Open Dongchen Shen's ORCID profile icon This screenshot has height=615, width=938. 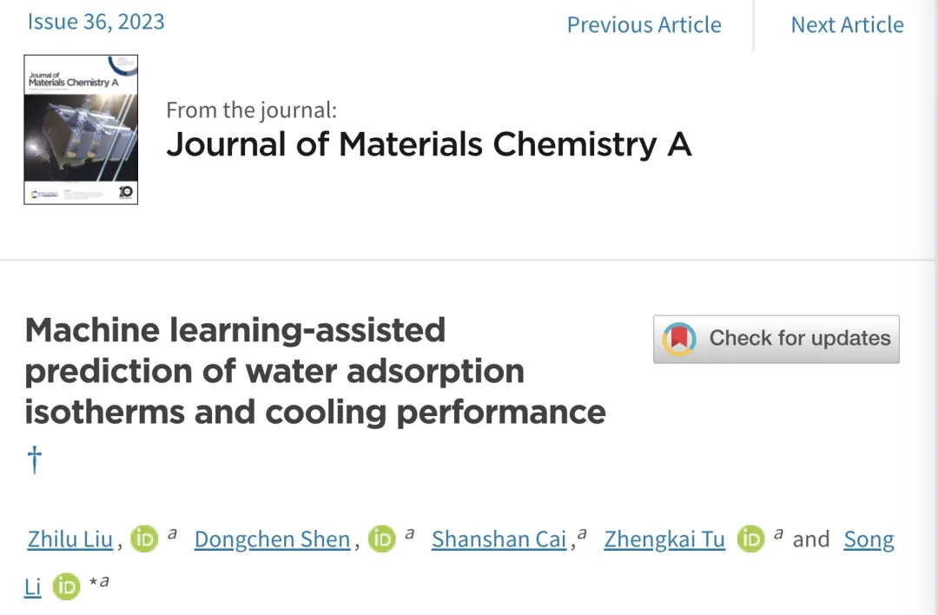pos(382,539)
